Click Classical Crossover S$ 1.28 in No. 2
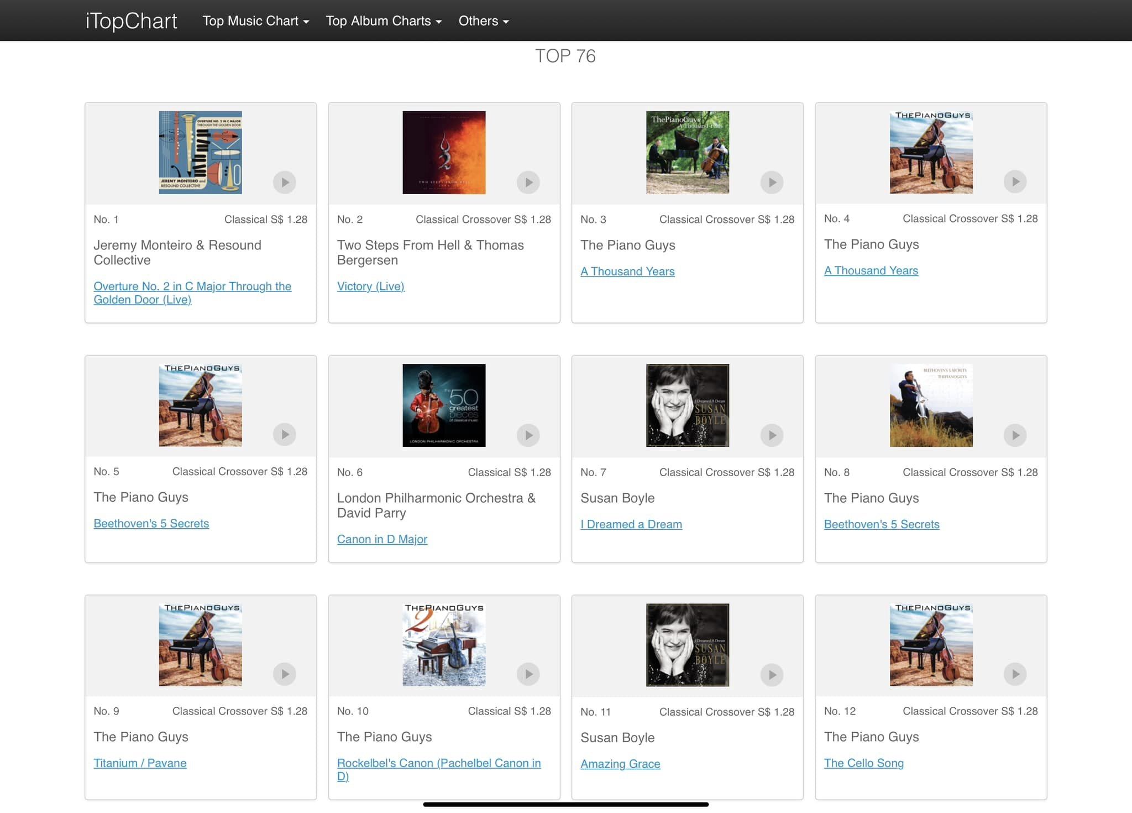 point(483,219)
